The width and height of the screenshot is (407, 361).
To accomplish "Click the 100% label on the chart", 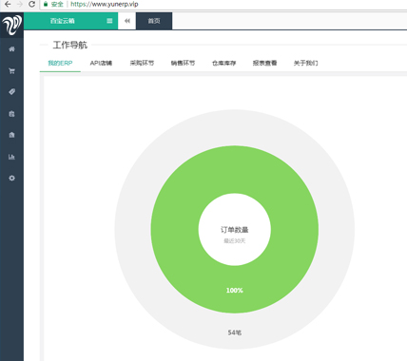I will [235, 290].
